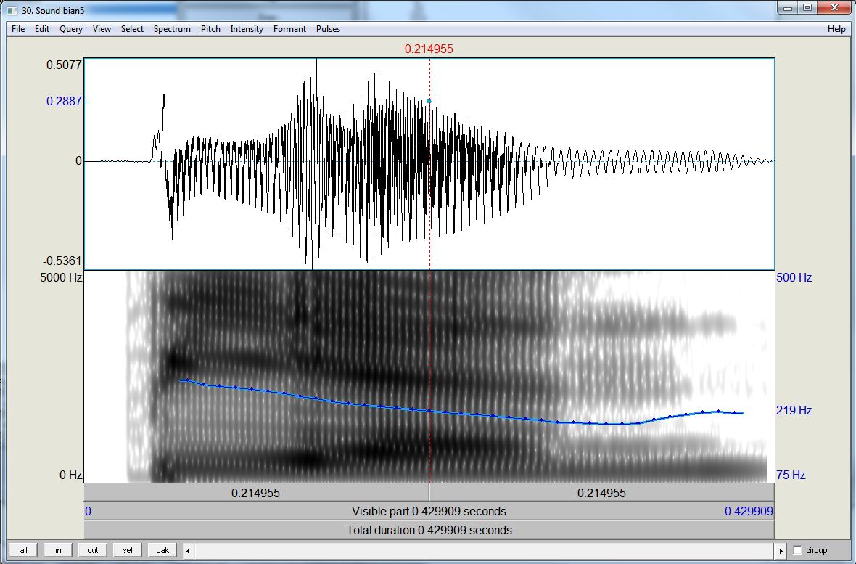Close the Sound bian5 window

pyautogui.click(x=835, y=8)
